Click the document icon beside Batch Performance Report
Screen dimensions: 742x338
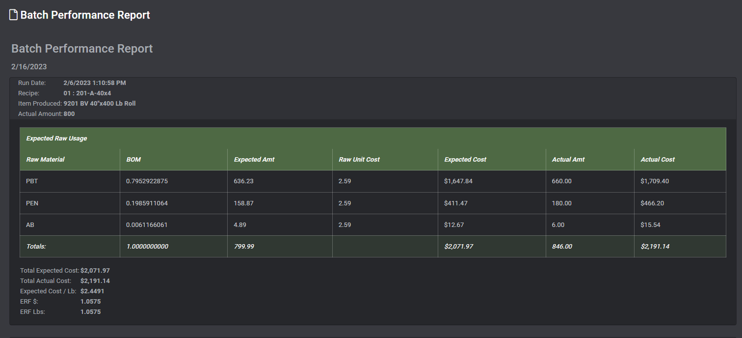(x=14, y=15)
